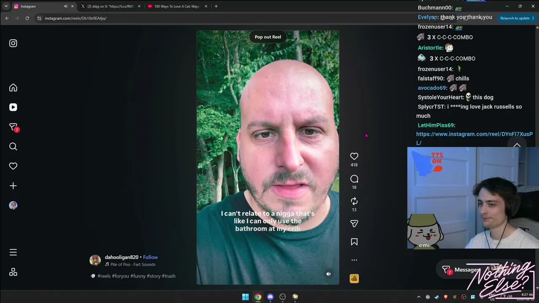
Task: Show hidden system tray icons
Action: [x=419, y=297]
